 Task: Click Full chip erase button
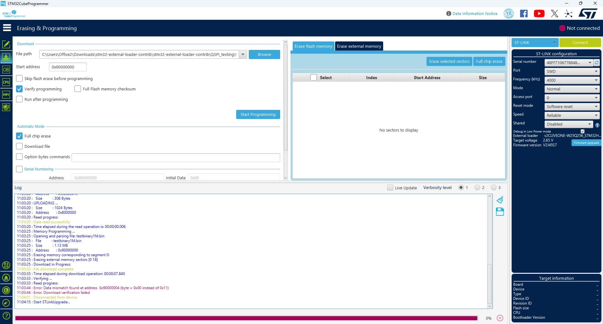click(x=489, y=61)
